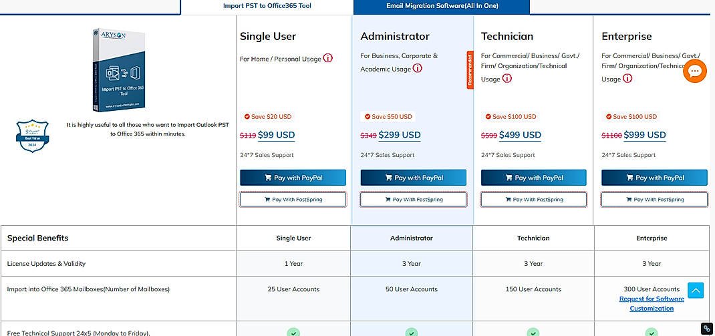Click the $99 USD price
The height and width of the screenshot is (336, 715).
277,135
